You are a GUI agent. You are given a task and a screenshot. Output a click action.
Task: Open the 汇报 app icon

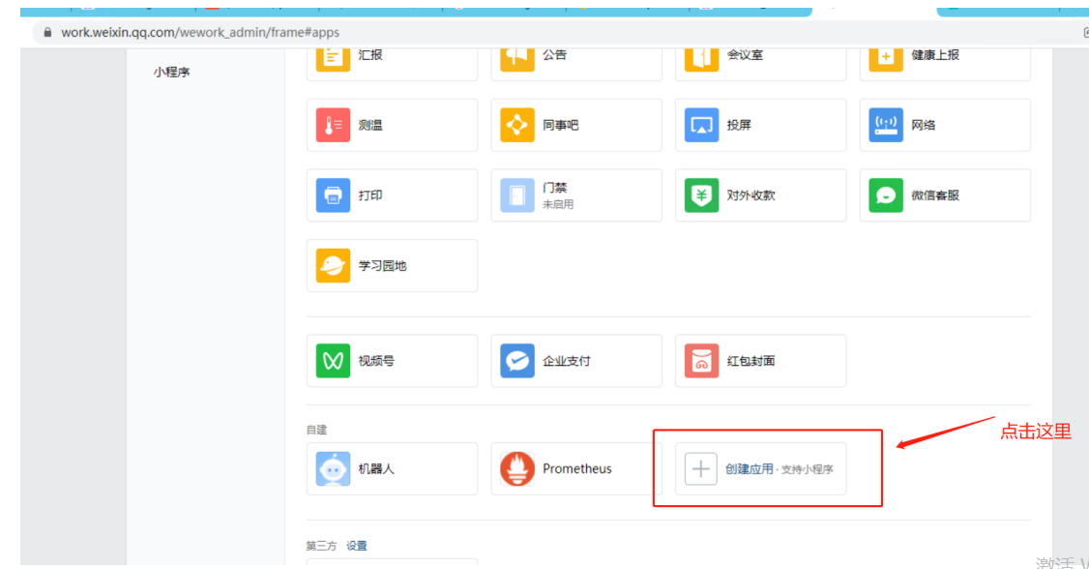[x=333, y=59]
